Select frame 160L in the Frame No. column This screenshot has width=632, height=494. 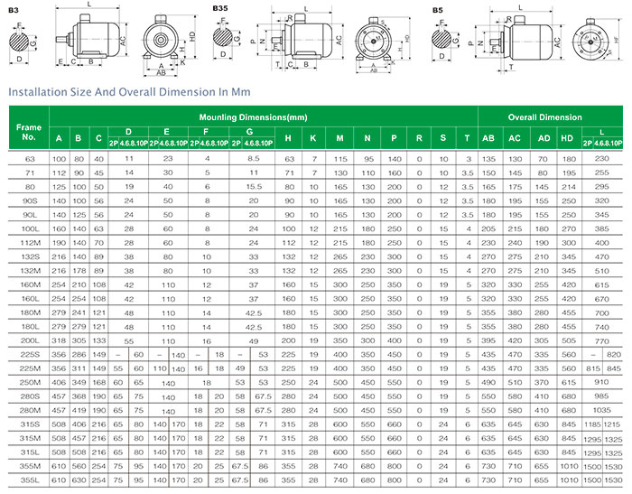pos(30,299)
